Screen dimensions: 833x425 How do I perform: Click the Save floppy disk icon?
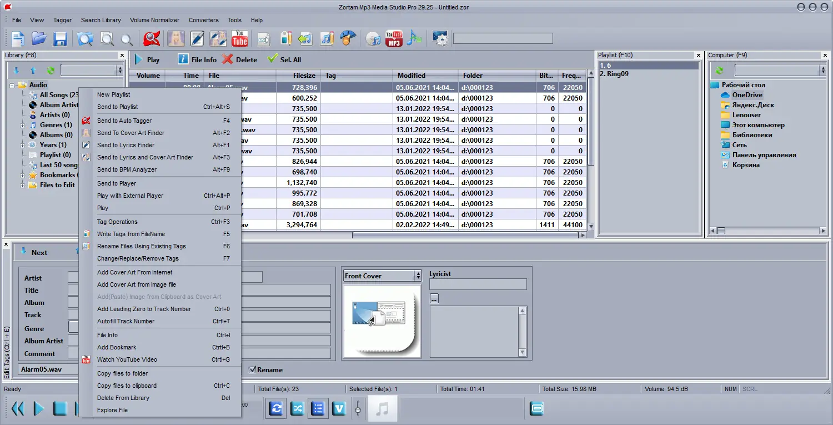60,38
